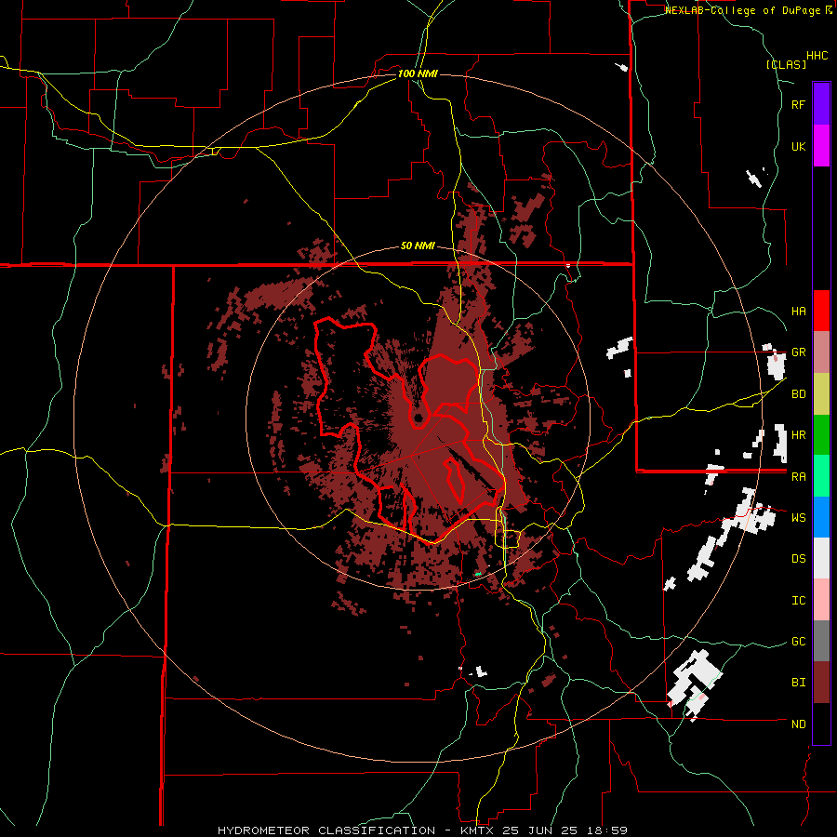This screenshot has width=837, height=837.
Task: Click the ND black legend swatch
Action: click(821, 724)
